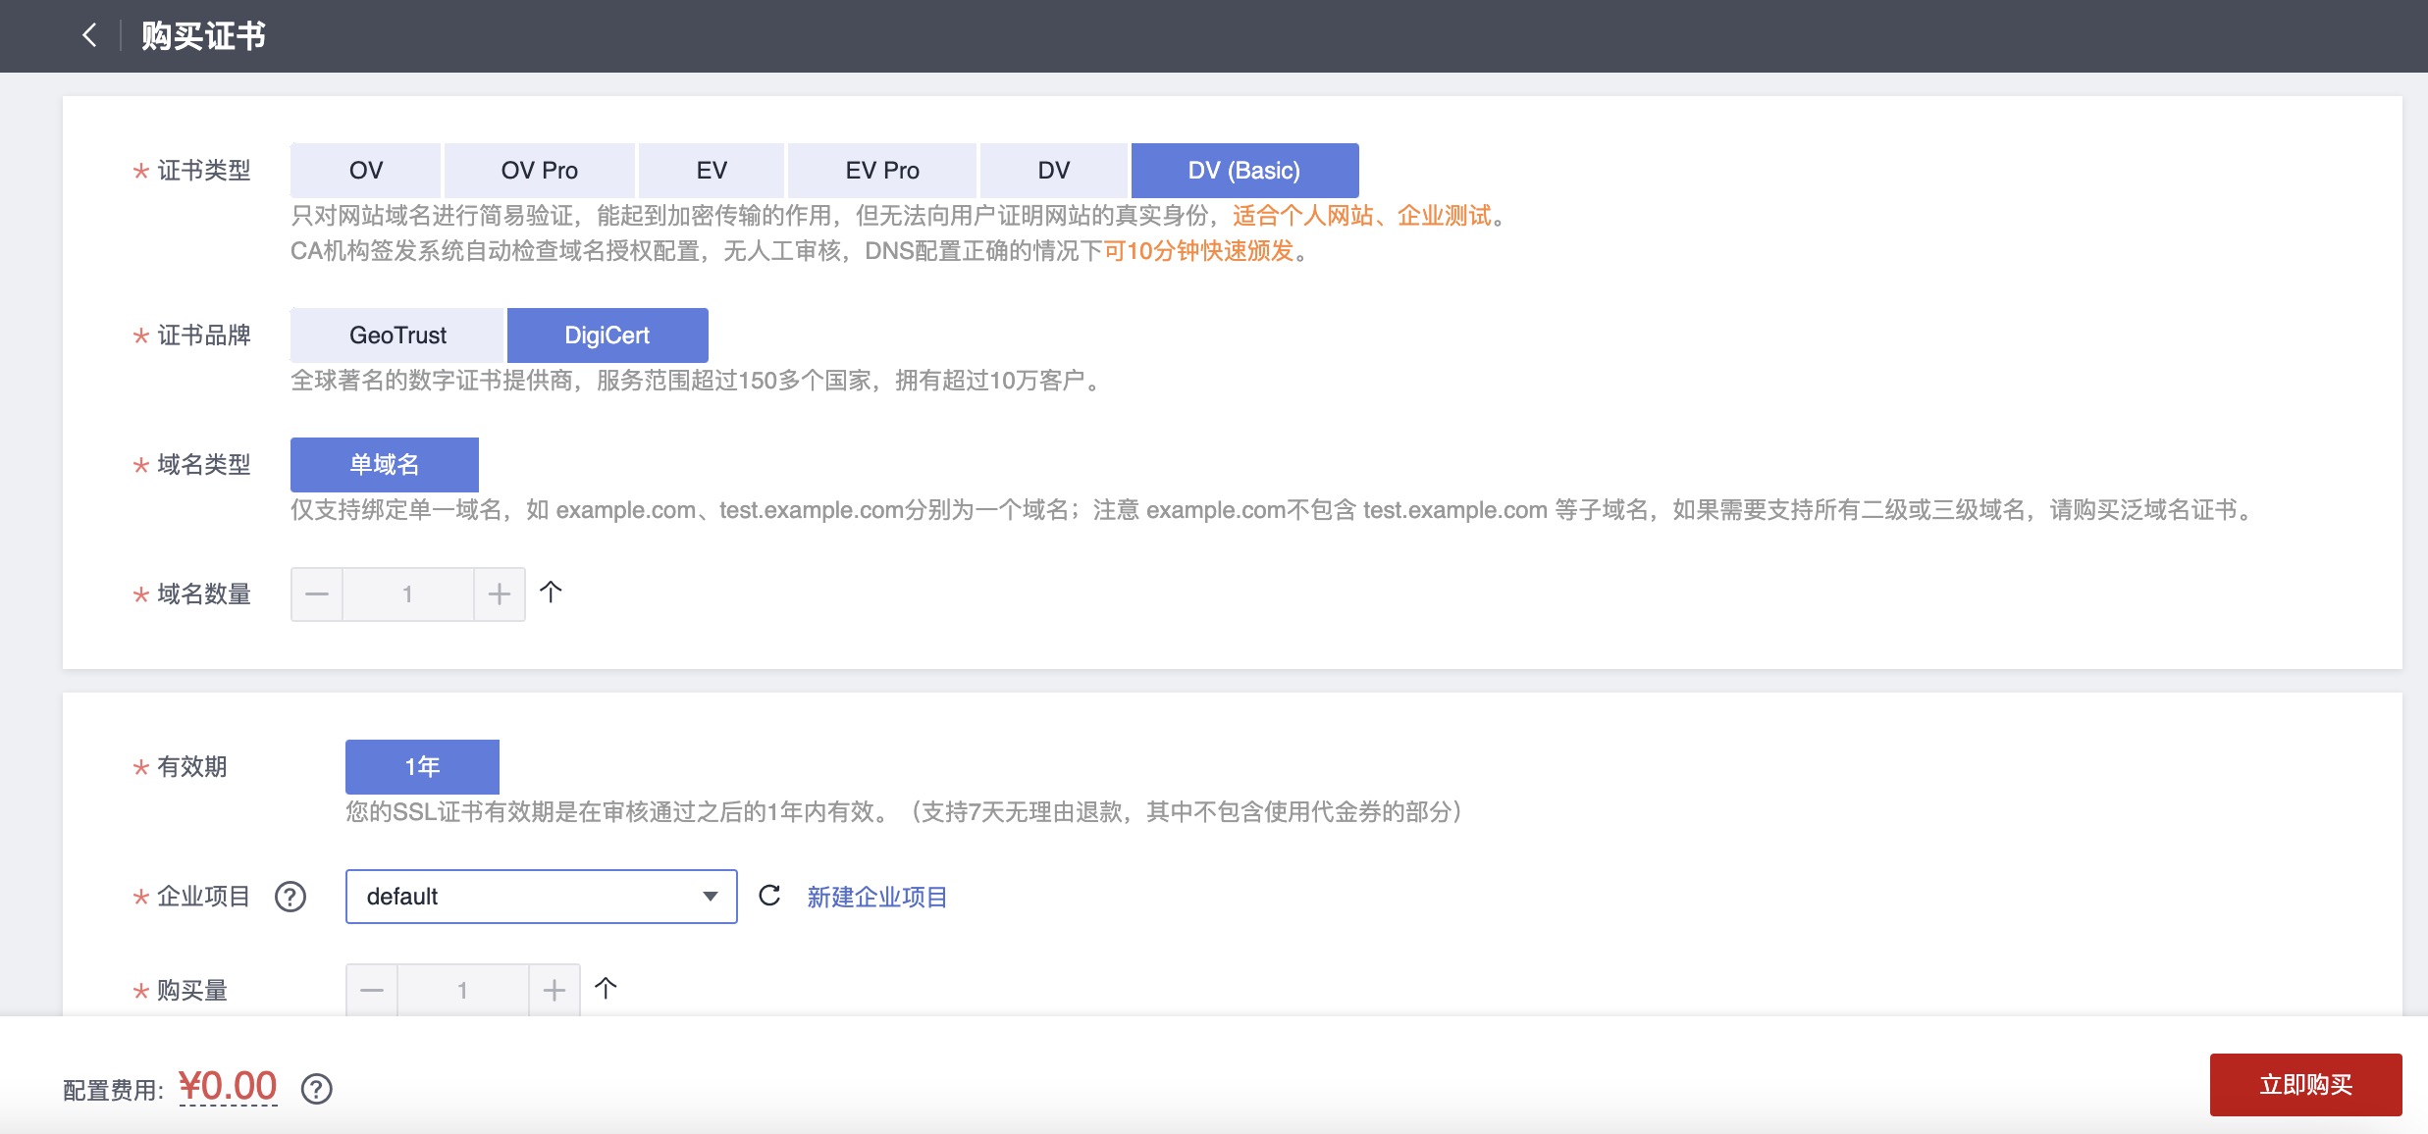Click the back arrow next to 购买证书
The height and width of the screenshot is (1134, 2428).
[89, 35]
